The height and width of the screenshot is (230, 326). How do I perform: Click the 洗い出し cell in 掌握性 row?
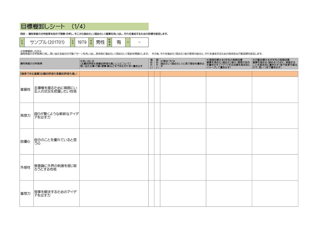pyautogui.click(x=114, y=90)
